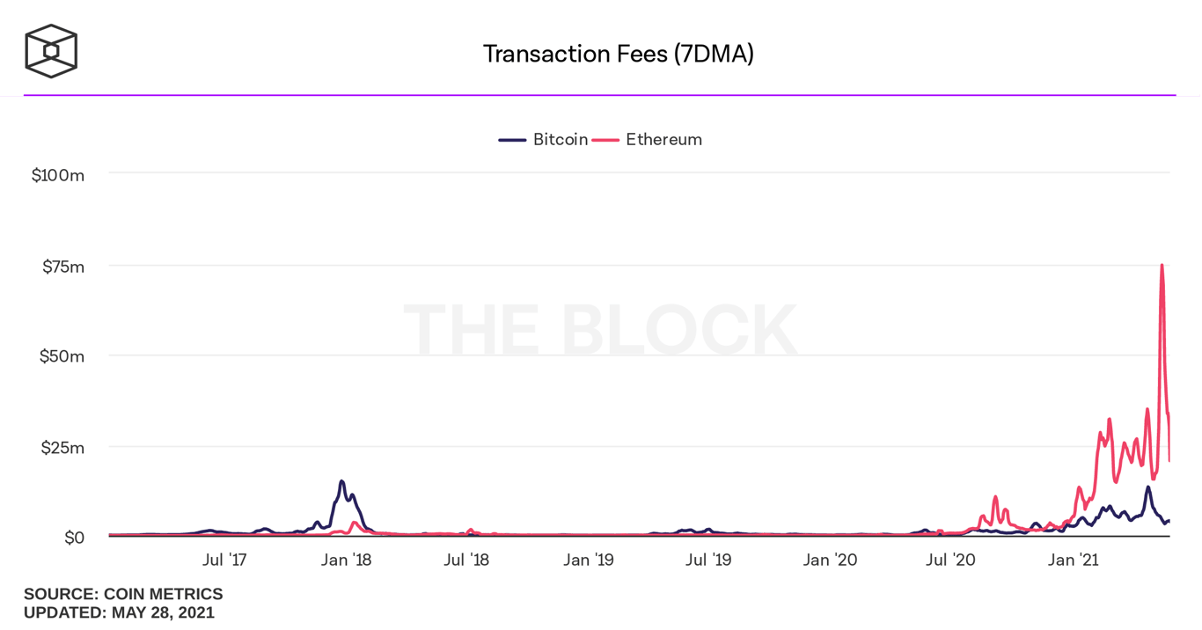Hide the Ethereum series via legend label

coord(663,140)
